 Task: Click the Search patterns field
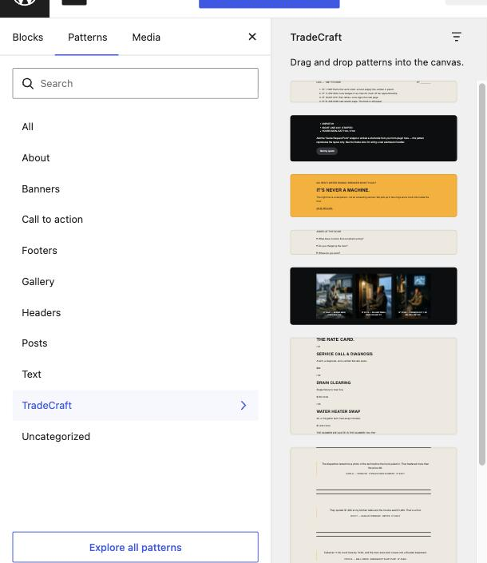pos(135,84)
